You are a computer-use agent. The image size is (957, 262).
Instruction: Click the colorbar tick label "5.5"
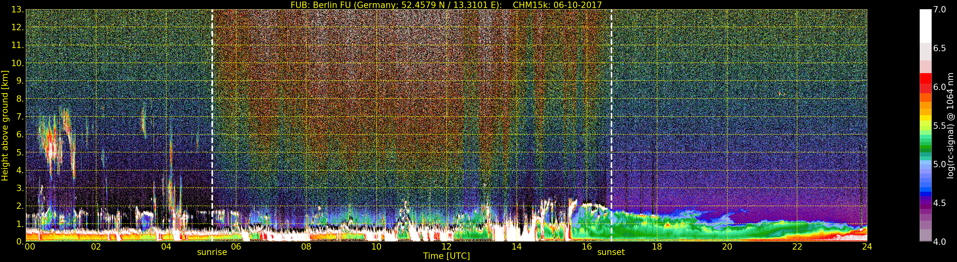tap(939, 126)
